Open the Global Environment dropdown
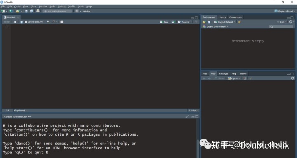 (216, 26)
